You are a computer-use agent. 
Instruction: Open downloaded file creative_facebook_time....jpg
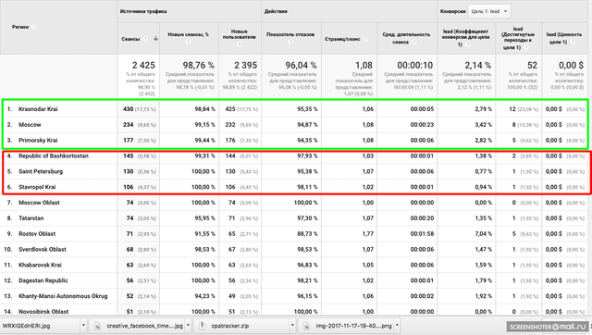tap(144, 326)
